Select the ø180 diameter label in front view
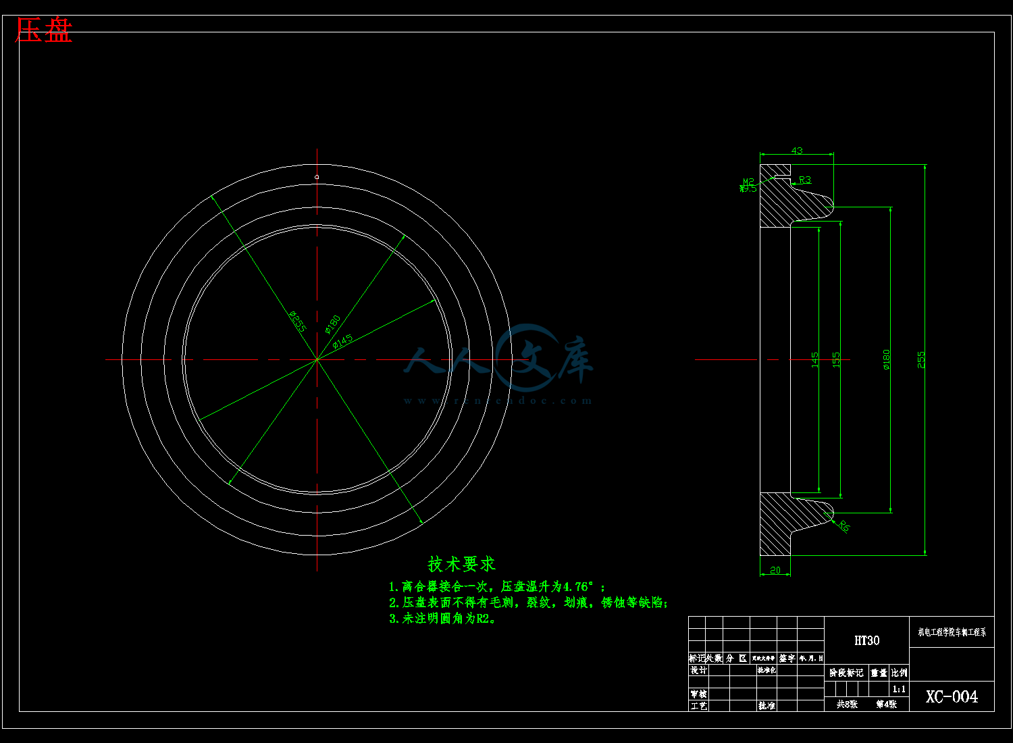Viewport: 1013px width, 743px height. point(332,324)
